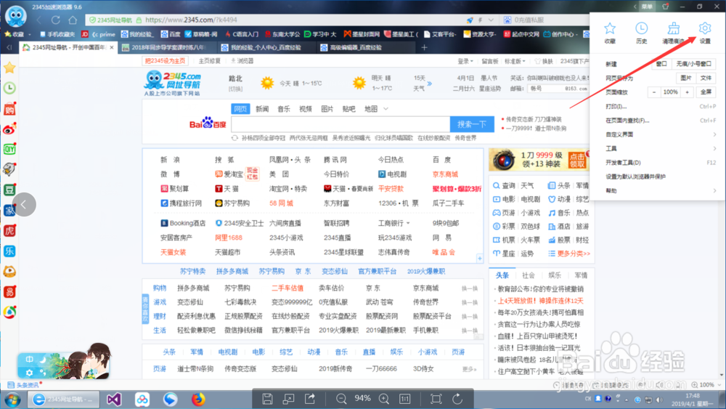This screenshot has width=726, height=409.
Task: Expand 15天天气 forecast arrow
Action: pos(430,84)
